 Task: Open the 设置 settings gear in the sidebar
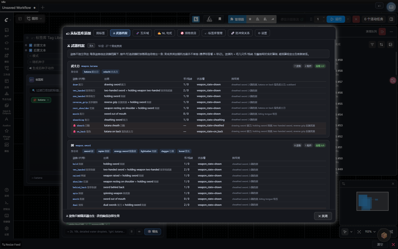(x=7, y=230)
